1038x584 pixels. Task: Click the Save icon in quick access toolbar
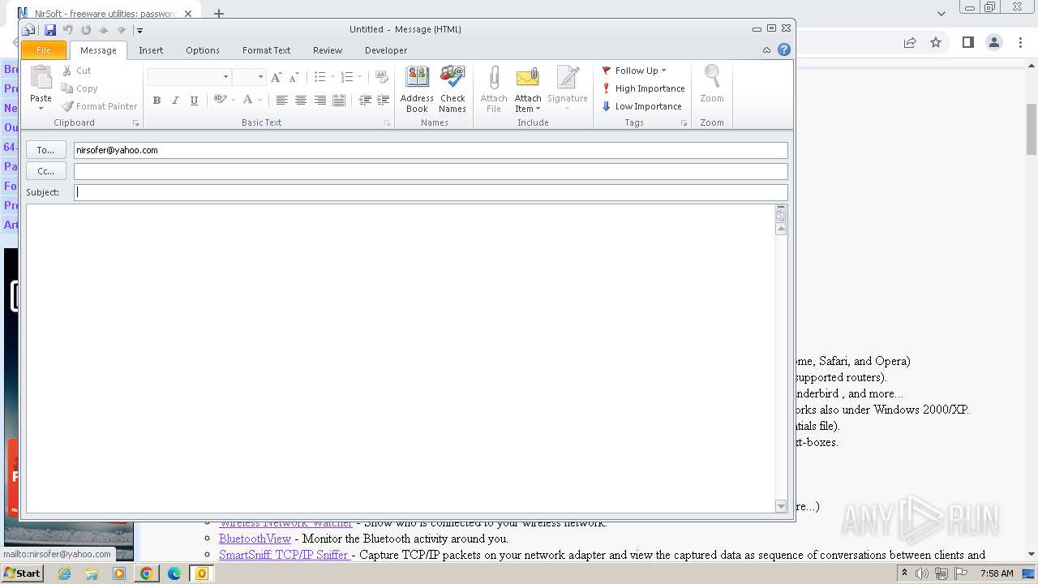click(x=50, y=30)
